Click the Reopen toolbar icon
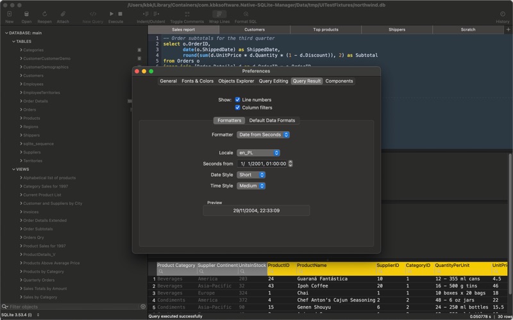The image size is (513, 320). pos(44,14)
